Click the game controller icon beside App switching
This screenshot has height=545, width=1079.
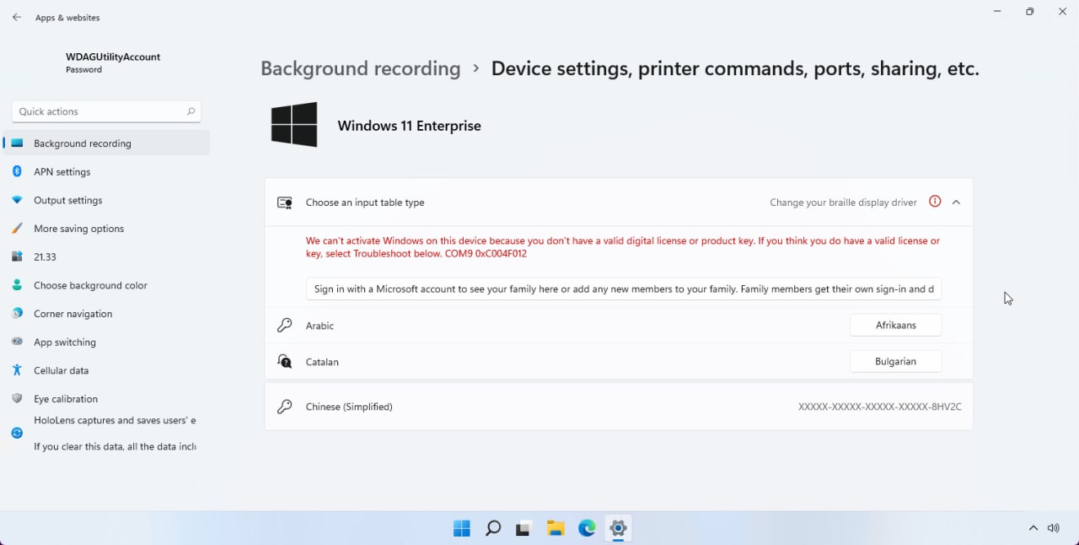click(x=17, y=342)
